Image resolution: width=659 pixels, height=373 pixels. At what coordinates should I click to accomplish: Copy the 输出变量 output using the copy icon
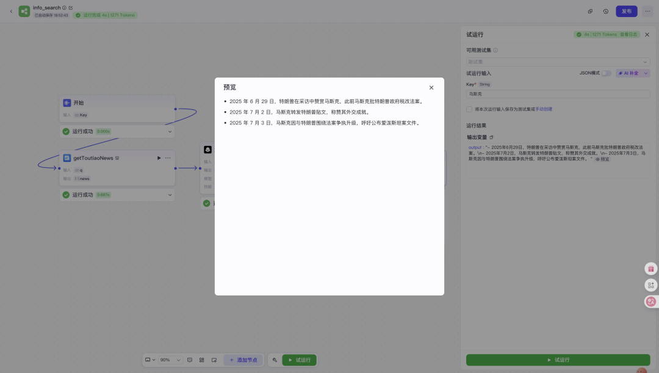[x=491, y=137]
